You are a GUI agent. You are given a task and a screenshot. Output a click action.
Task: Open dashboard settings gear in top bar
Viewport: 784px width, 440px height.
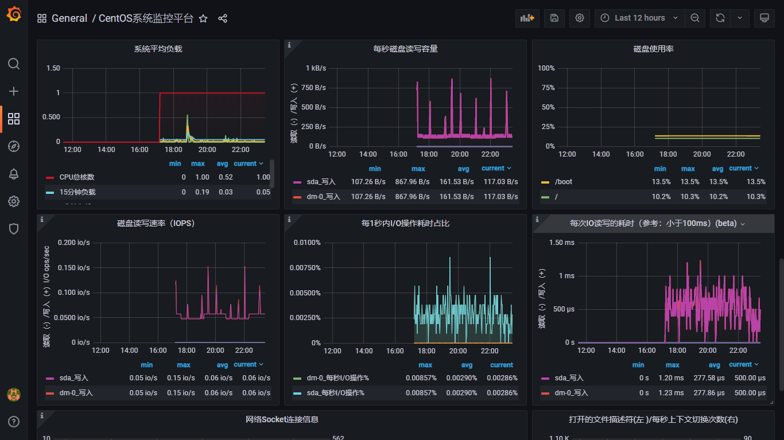pyautogui.click(x=580, y=18)
